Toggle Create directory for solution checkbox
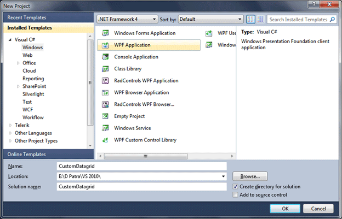Screen dimensions: 342x219 (235, 187)
